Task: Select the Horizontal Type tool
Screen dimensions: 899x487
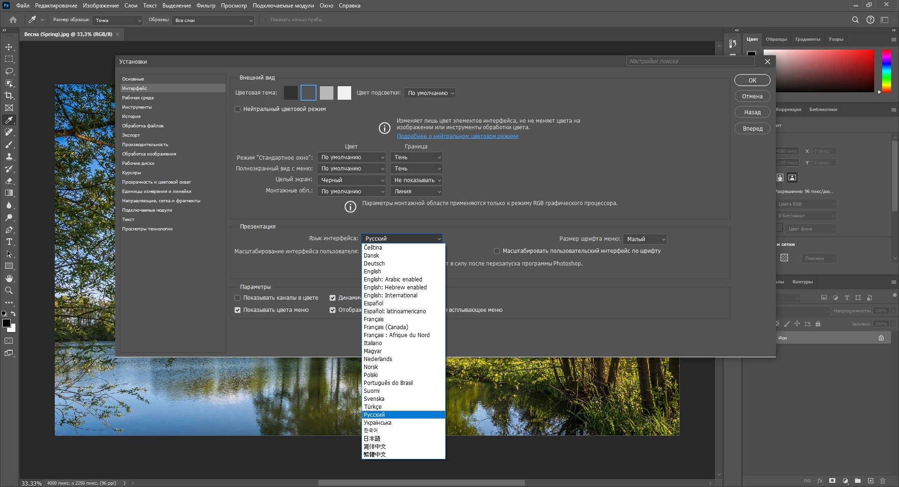Action: 9,242
